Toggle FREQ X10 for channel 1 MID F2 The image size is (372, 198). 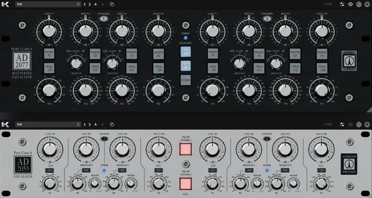[95, 68]
